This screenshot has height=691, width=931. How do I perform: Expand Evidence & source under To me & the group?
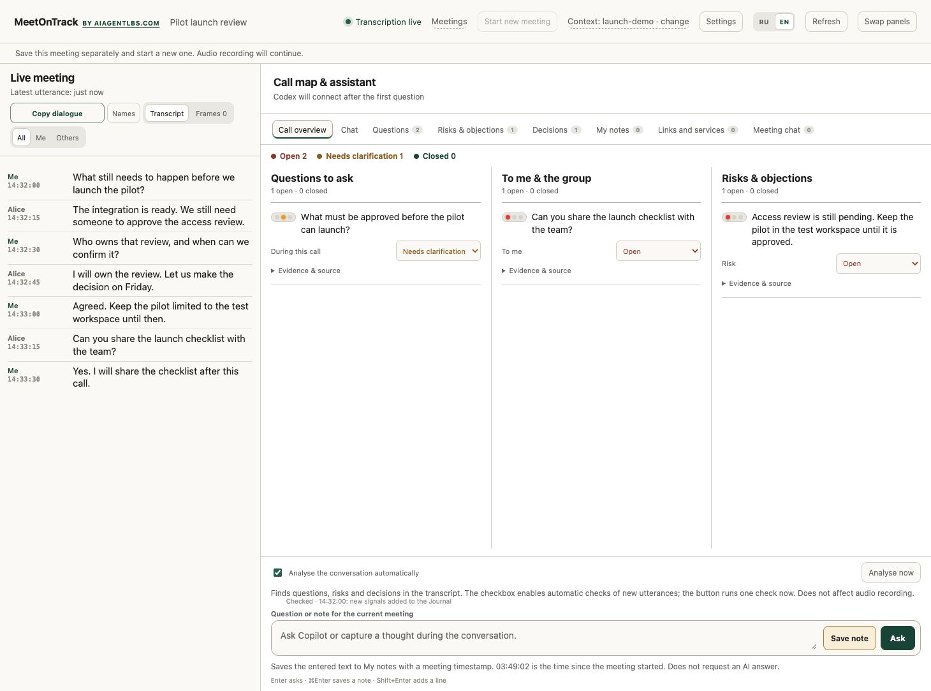[536, 271]
